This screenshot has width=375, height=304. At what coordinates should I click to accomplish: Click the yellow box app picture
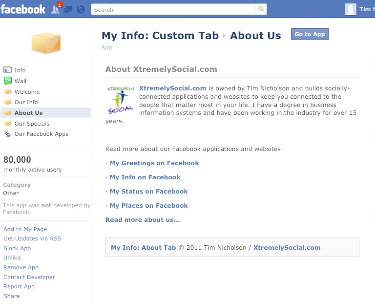pos(46,43)
